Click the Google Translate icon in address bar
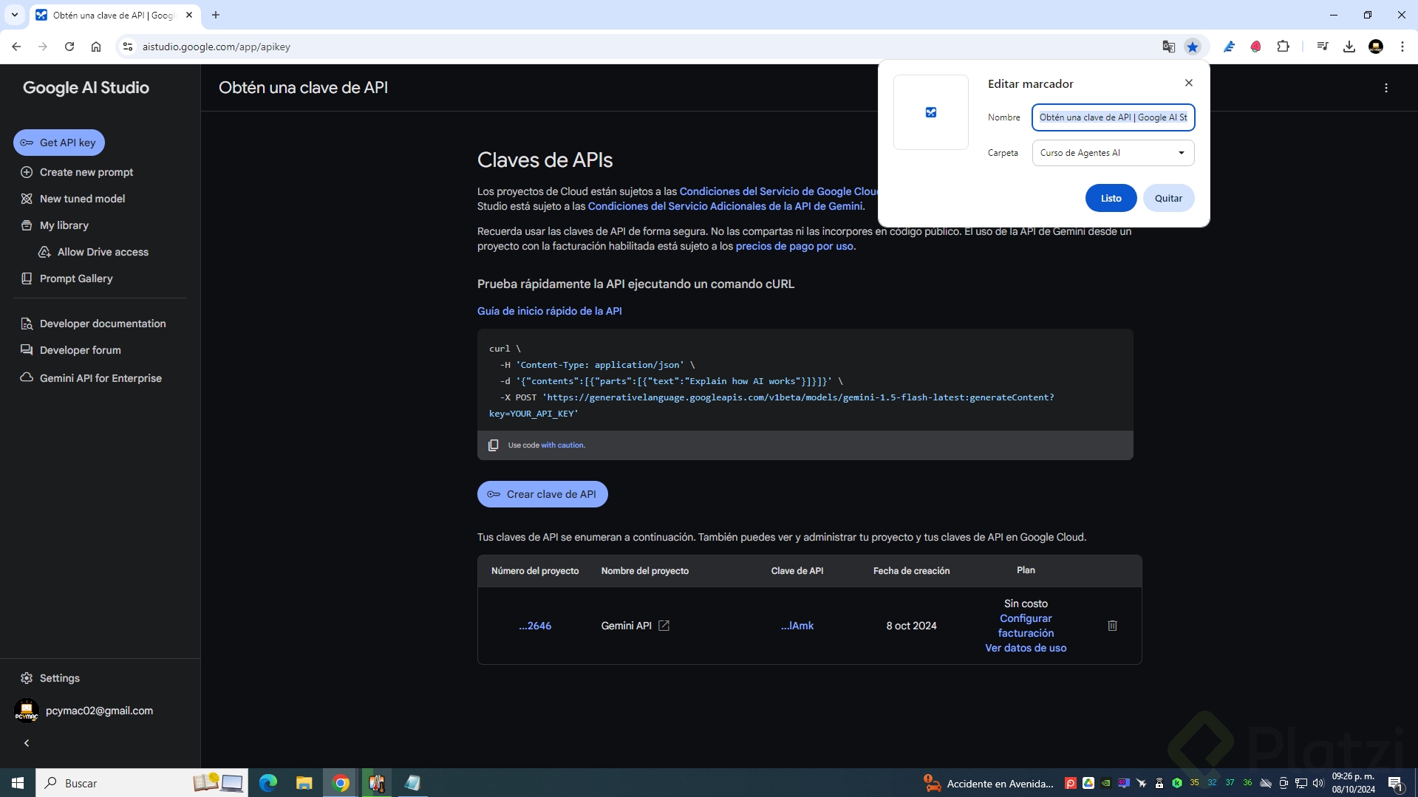 click(1168, 47)
